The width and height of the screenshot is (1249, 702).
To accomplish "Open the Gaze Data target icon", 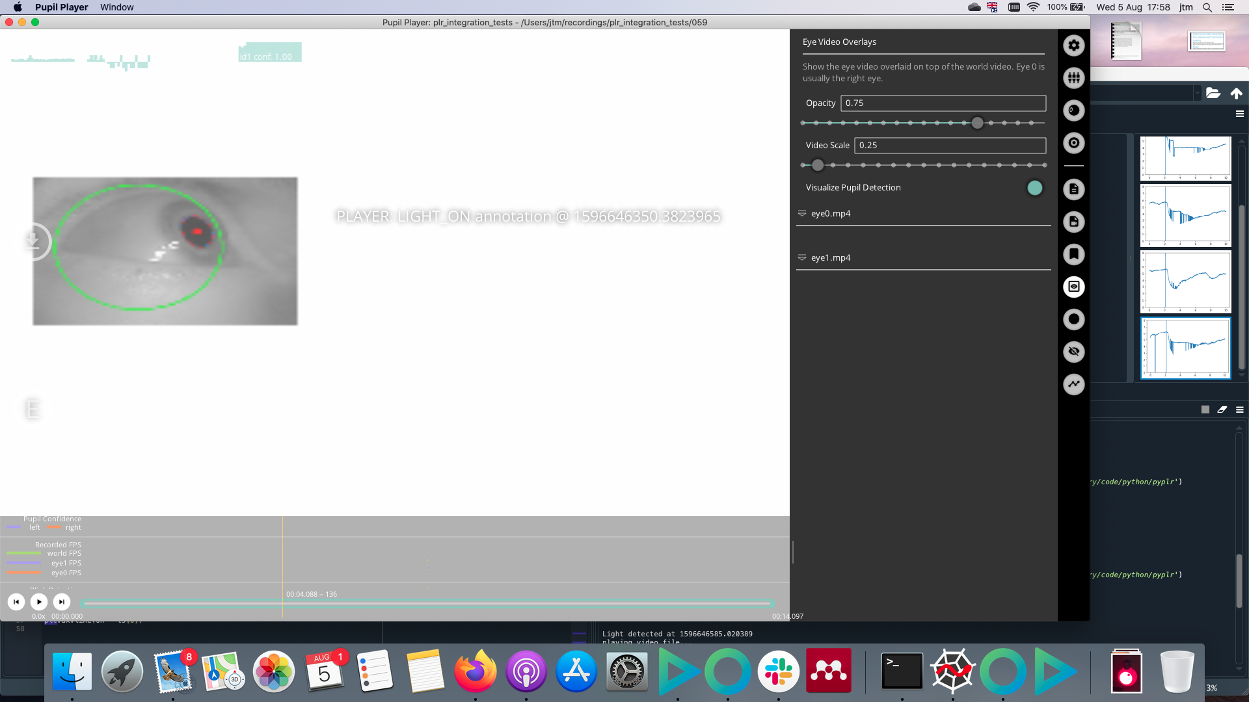I will [x=1074, y=143].
